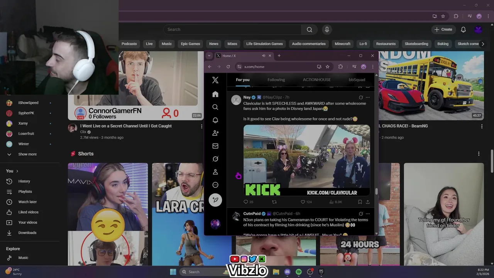This screenshot has width=494, height=278.
Task: Open school bus BeamNG video thumbnail
Action: [431, 86]
